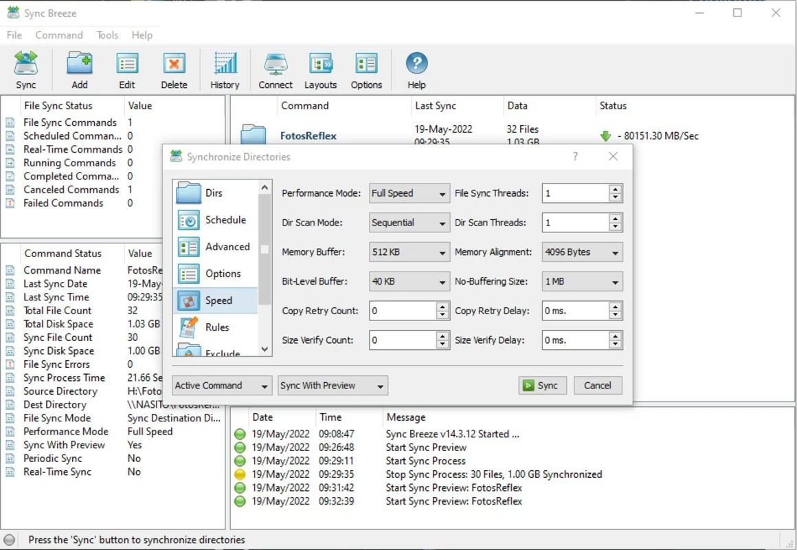Open the Command menu
The width and height of the screenshot is (797, 550).
tap(59, 35)
